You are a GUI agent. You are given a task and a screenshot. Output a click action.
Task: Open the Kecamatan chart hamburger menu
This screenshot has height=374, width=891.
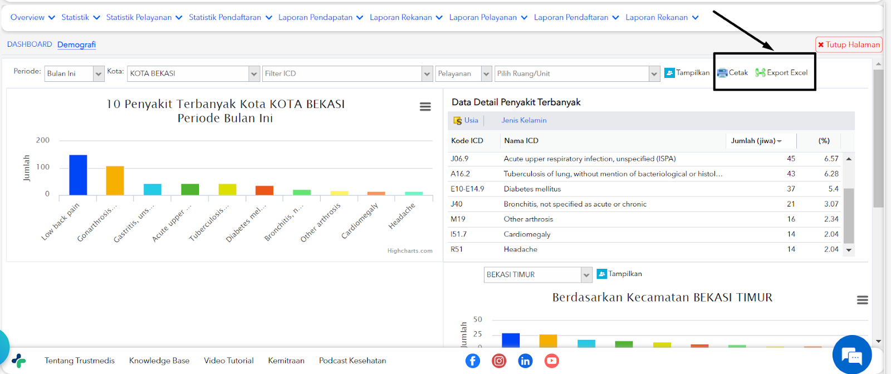click(863, 301)
